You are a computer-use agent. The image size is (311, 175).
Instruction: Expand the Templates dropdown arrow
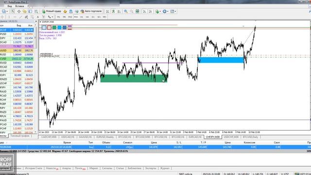[175, 11]
